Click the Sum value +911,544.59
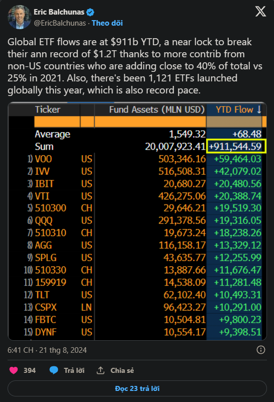 pyautogui.click(x=236, y=147)
